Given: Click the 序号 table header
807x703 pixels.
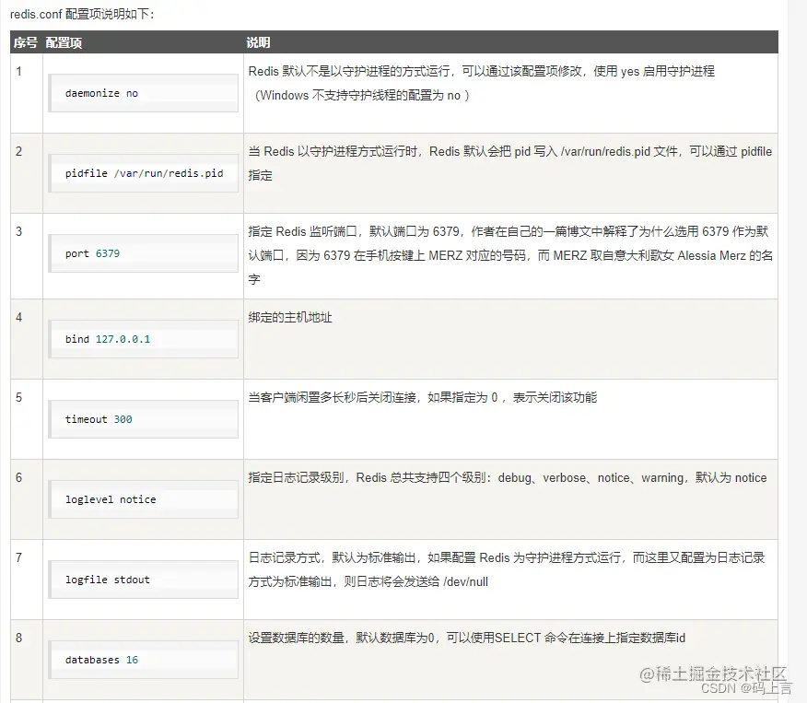Looking at the screenshot, I should (x=25, y=41).
